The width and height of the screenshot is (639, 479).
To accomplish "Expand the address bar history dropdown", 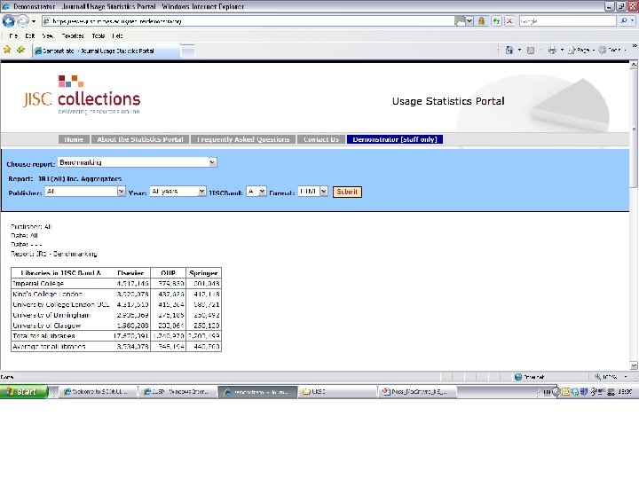I will click(x=469, y=21).
